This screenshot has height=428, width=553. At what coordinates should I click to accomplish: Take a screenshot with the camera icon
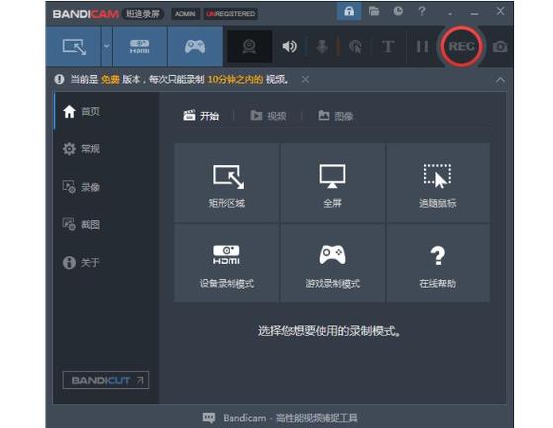click(x=501, y=46)
